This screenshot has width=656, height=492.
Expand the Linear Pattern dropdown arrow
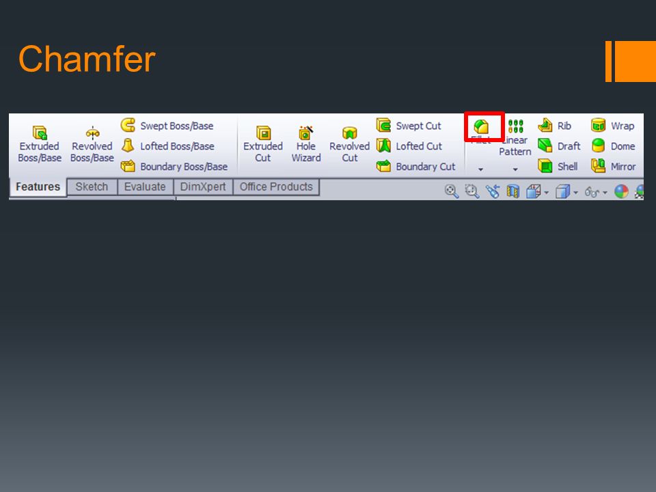point(515,169)
